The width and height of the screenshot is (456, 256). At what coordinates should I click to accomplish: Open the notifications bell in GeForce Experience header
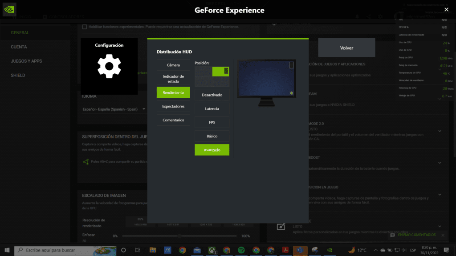point(357,17)
